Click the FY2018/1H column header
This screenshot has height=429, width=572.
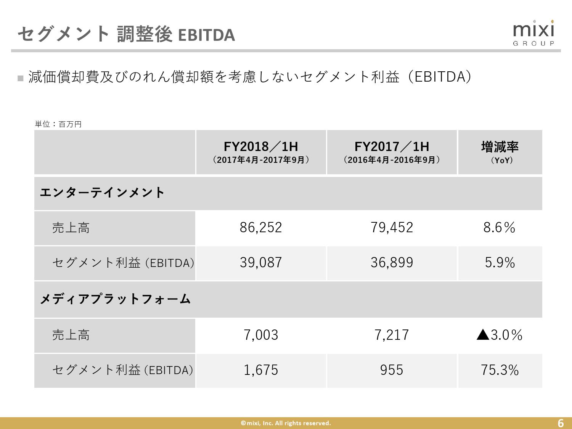(x=261, y=152)
